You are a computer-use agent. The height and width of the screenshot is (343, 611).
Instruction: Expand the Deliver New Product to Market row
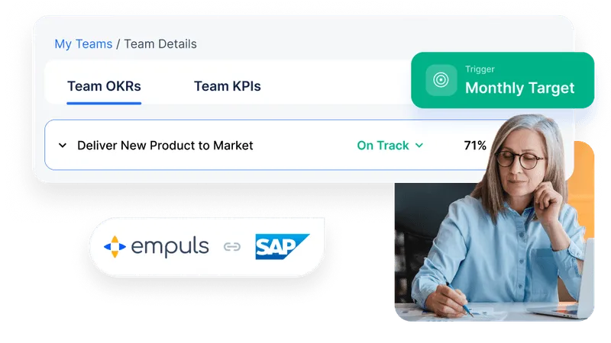click(x=63, y=146)
